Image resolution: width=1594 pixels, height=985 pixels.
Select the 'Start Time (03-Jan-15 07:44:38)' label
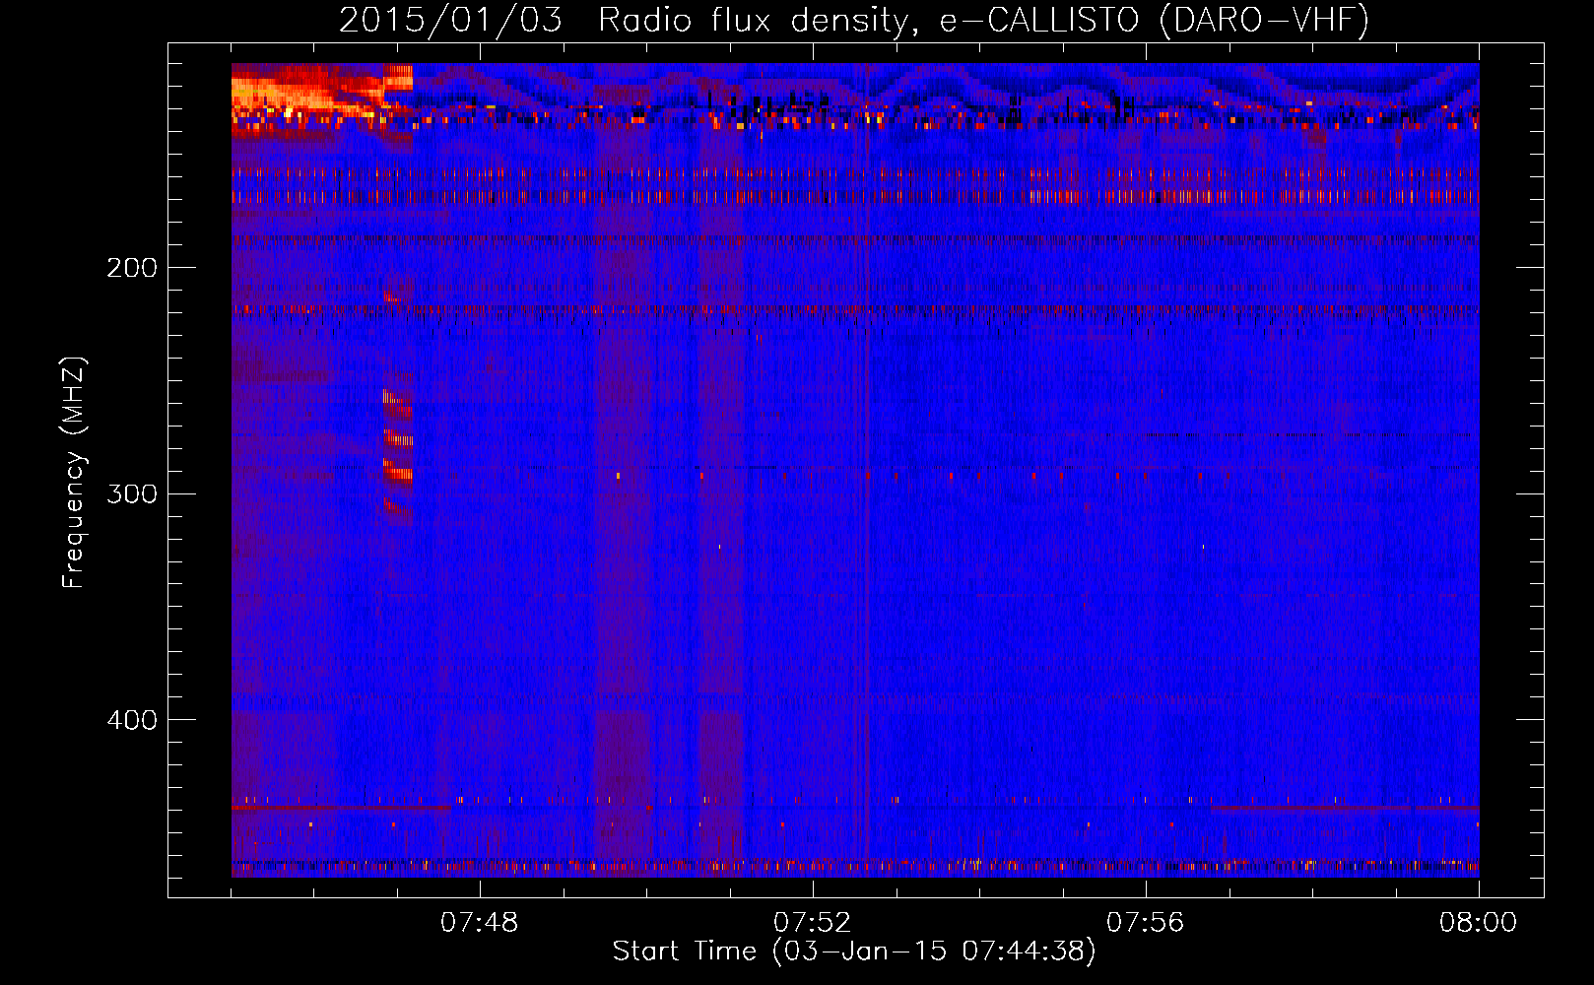[x=854, y=952]
